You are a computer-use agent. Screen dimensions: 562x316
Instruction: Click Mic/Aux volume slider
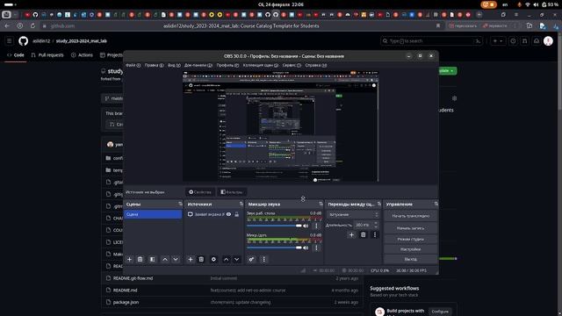pos(274,248)
